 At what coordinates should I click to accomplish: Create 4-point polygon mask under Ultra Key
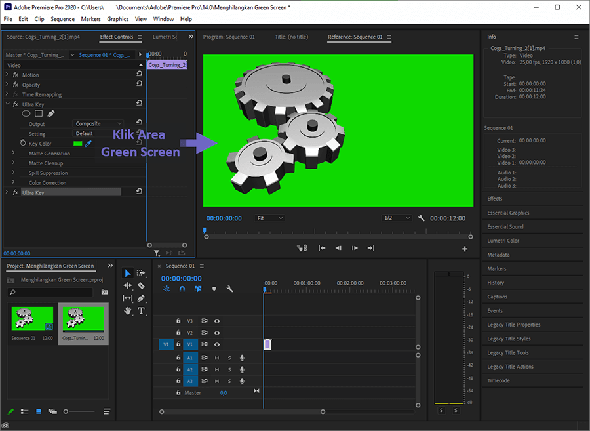pos(39,113)
